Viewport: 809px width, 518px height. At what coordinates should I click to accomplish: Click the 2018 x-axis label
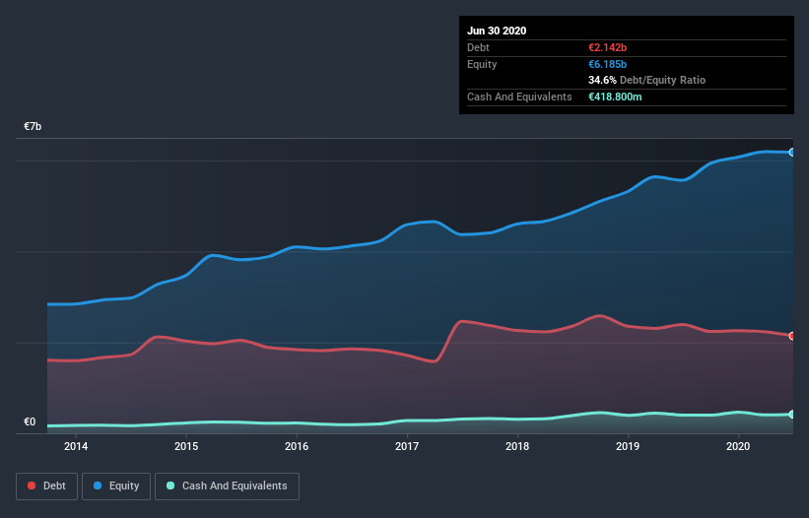click(x=517, y=446)
